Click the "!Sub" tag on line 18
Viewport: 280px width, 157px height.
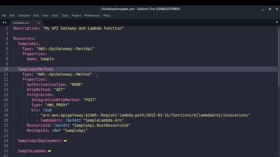pyautogui.click(x=47, y=110)
